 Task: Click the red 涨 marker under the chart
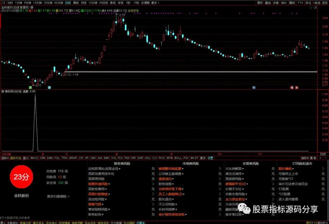pyautogui.click(x=297, y=87)
